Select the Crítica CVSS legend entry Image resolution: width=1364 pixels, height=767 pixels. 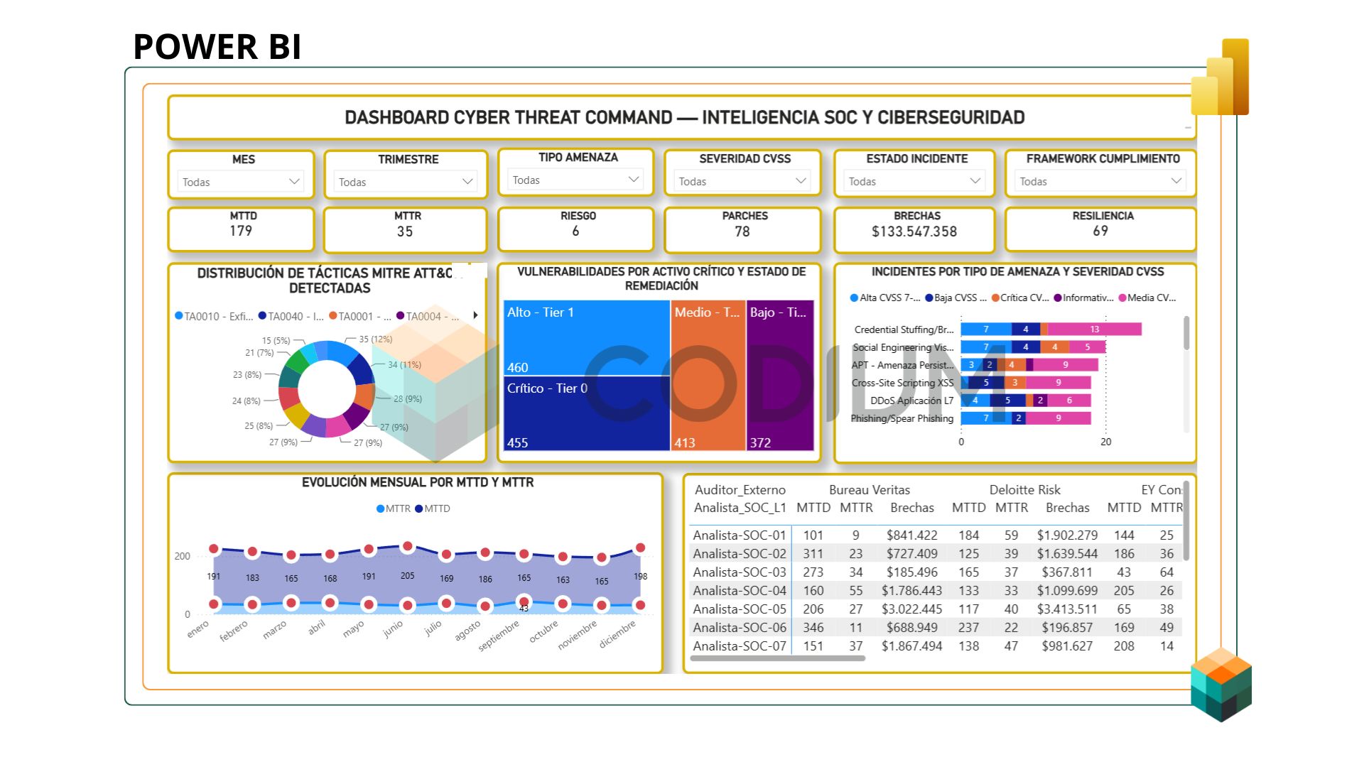(x=1020, y=298)
